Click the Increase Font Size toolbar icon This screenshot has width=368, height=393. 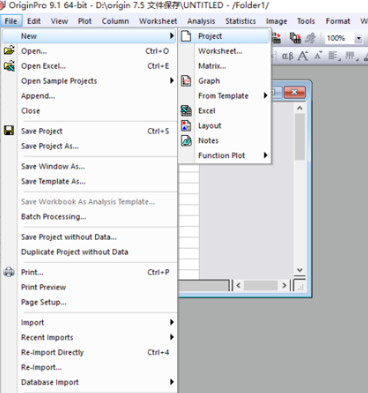point(303,56)
